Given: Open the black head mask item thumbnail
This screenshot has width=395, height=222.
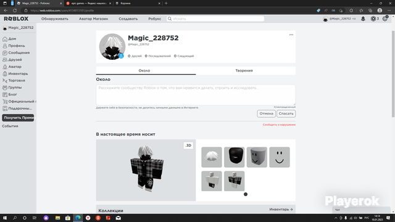Looking at the screenshot, I should point(235,157).
